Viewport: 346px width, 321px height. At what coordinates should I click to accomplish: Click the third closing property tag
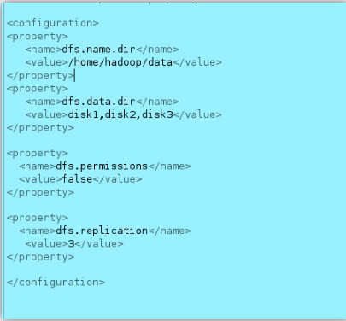40,193
